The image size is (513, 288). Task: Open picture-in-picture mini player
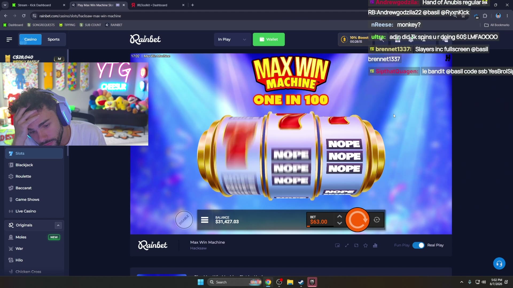point(337,245)
